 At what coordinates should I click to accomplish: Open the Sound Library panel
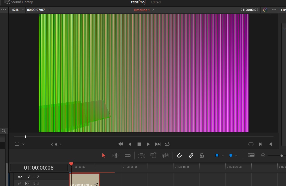coord(18,2)
